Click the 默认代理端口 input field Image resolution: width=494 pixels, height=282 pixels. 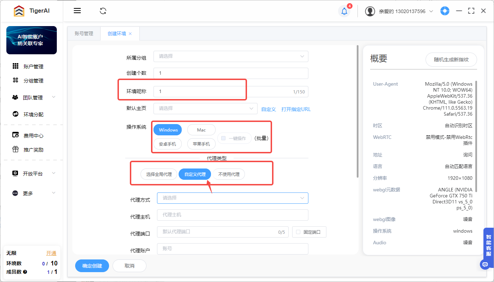point(223,232)
